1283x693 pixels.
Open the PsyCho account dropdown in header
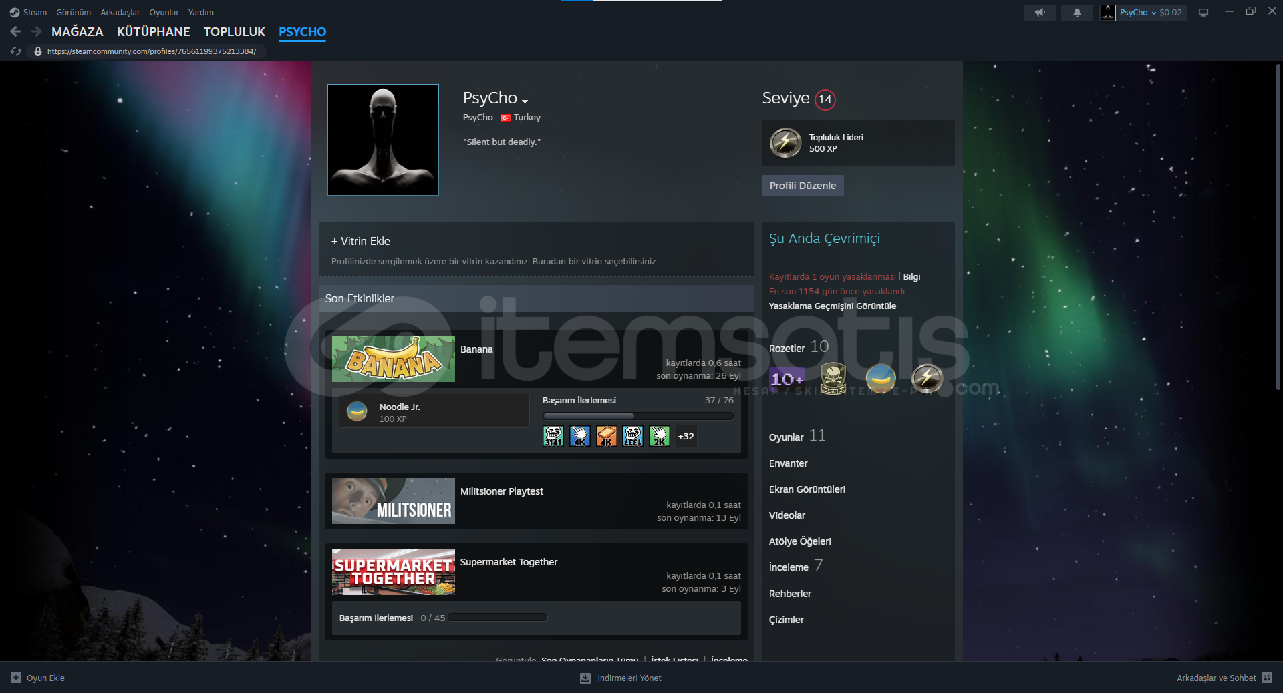[x=1138, y=13]
